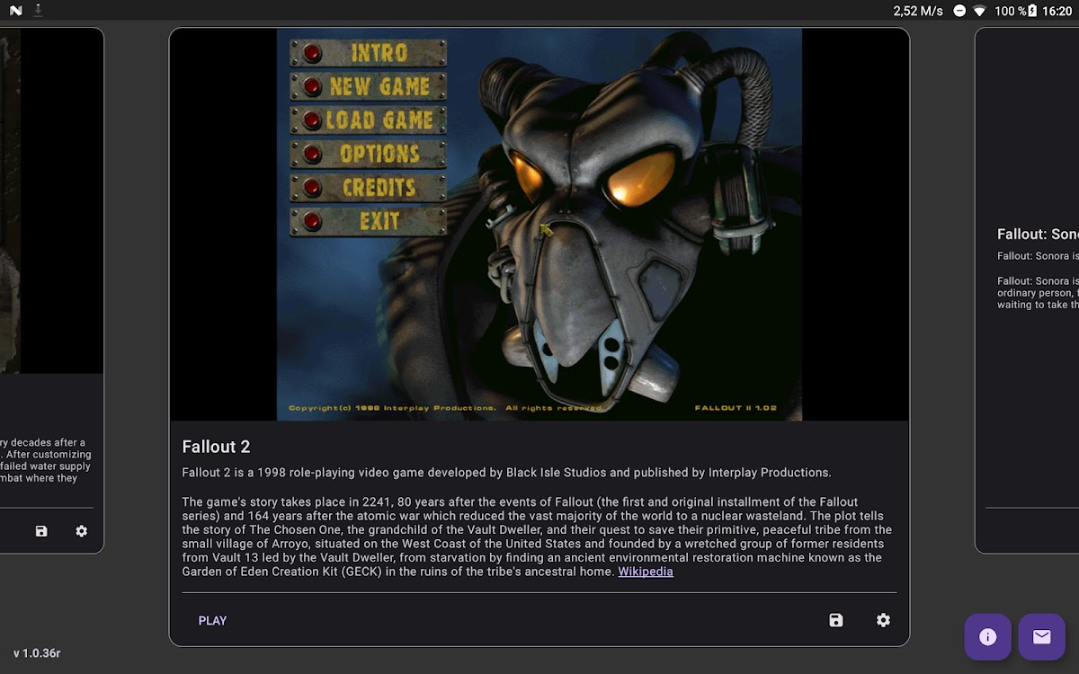Open settings gear on the left game card
1079x674 pixels.
point(82,531)
